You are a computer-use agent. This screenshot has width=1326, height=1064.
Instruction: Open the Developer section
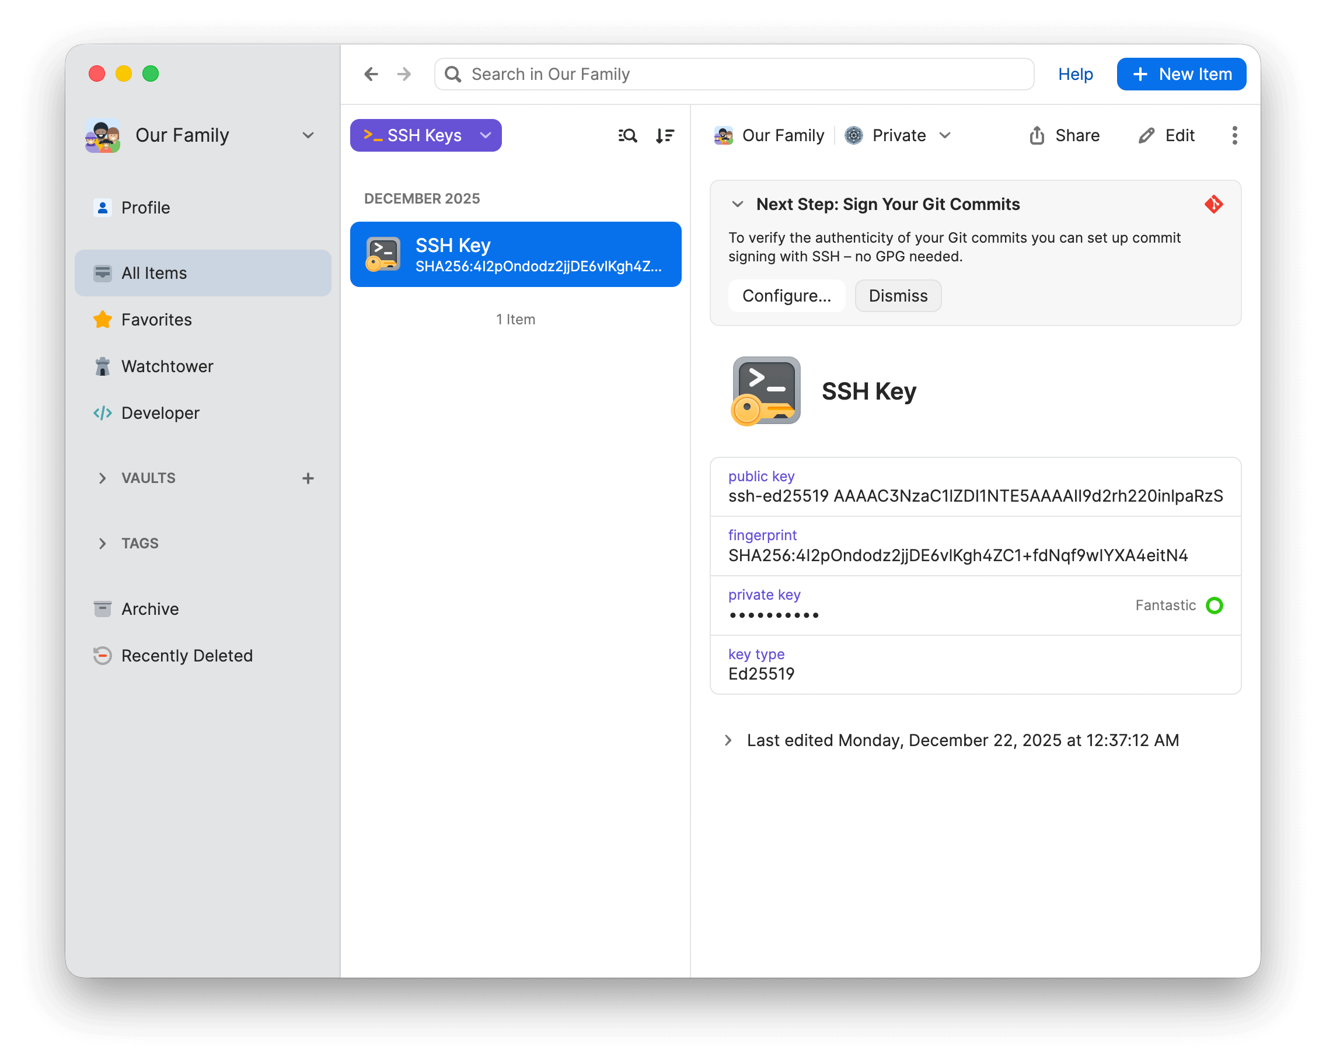point(160,413)
